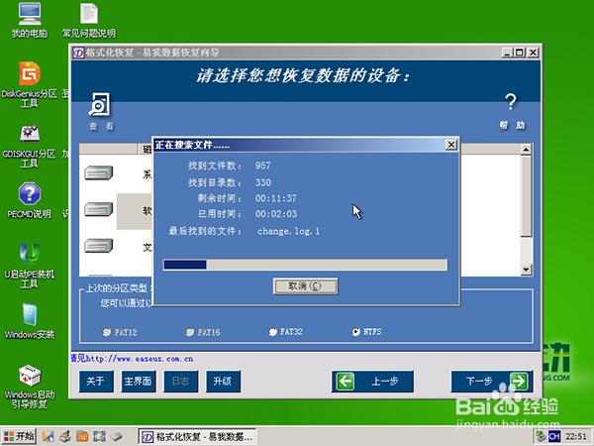Click the 升级 button
Viewport: 594px width, 446px height.
click(223, 382)
